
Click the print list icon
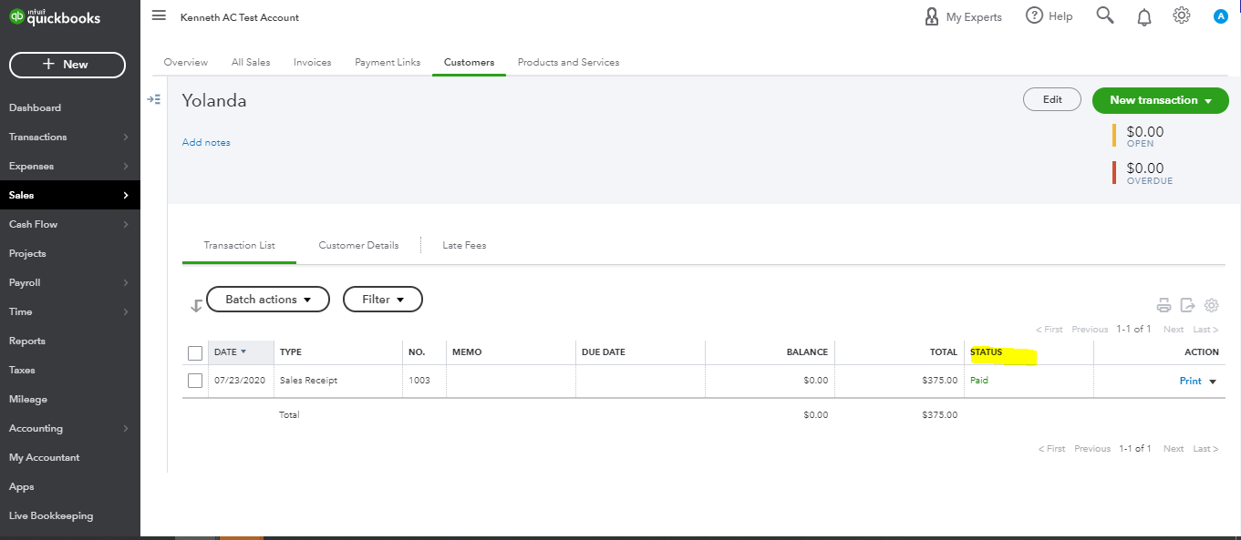tap(1163, 306)
